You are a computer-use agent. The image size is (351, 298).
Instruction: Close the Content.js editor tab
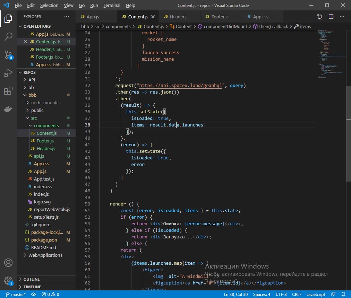point(153,17)
